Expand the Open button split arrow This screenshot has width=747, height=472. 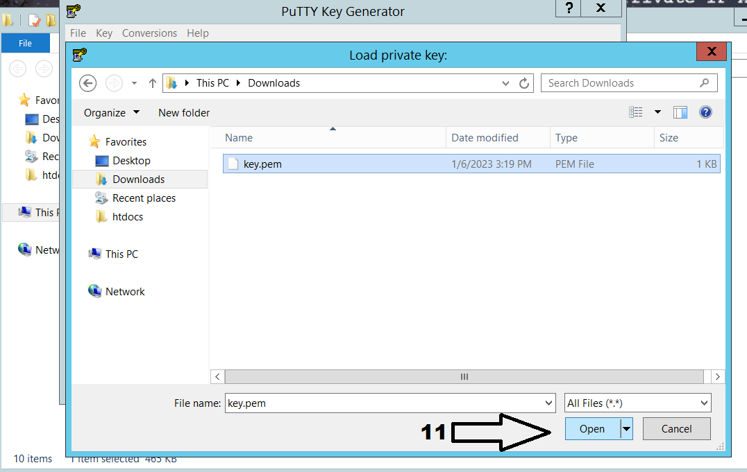pos(627,429)
